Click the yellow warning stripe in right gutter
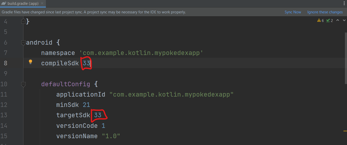 [345, 131]
